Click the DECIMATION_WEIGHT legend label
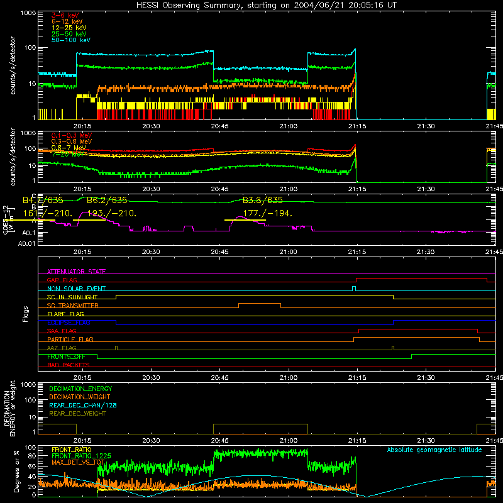This screenshot has width=503, height=503. tap(80, 397)
